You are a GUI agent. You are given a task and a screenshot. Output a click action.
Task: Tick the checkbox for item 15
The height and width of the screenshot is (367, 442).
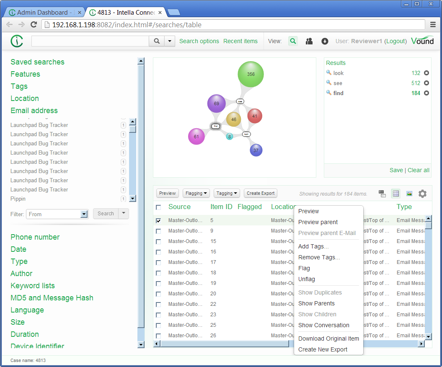coord(158,241)
